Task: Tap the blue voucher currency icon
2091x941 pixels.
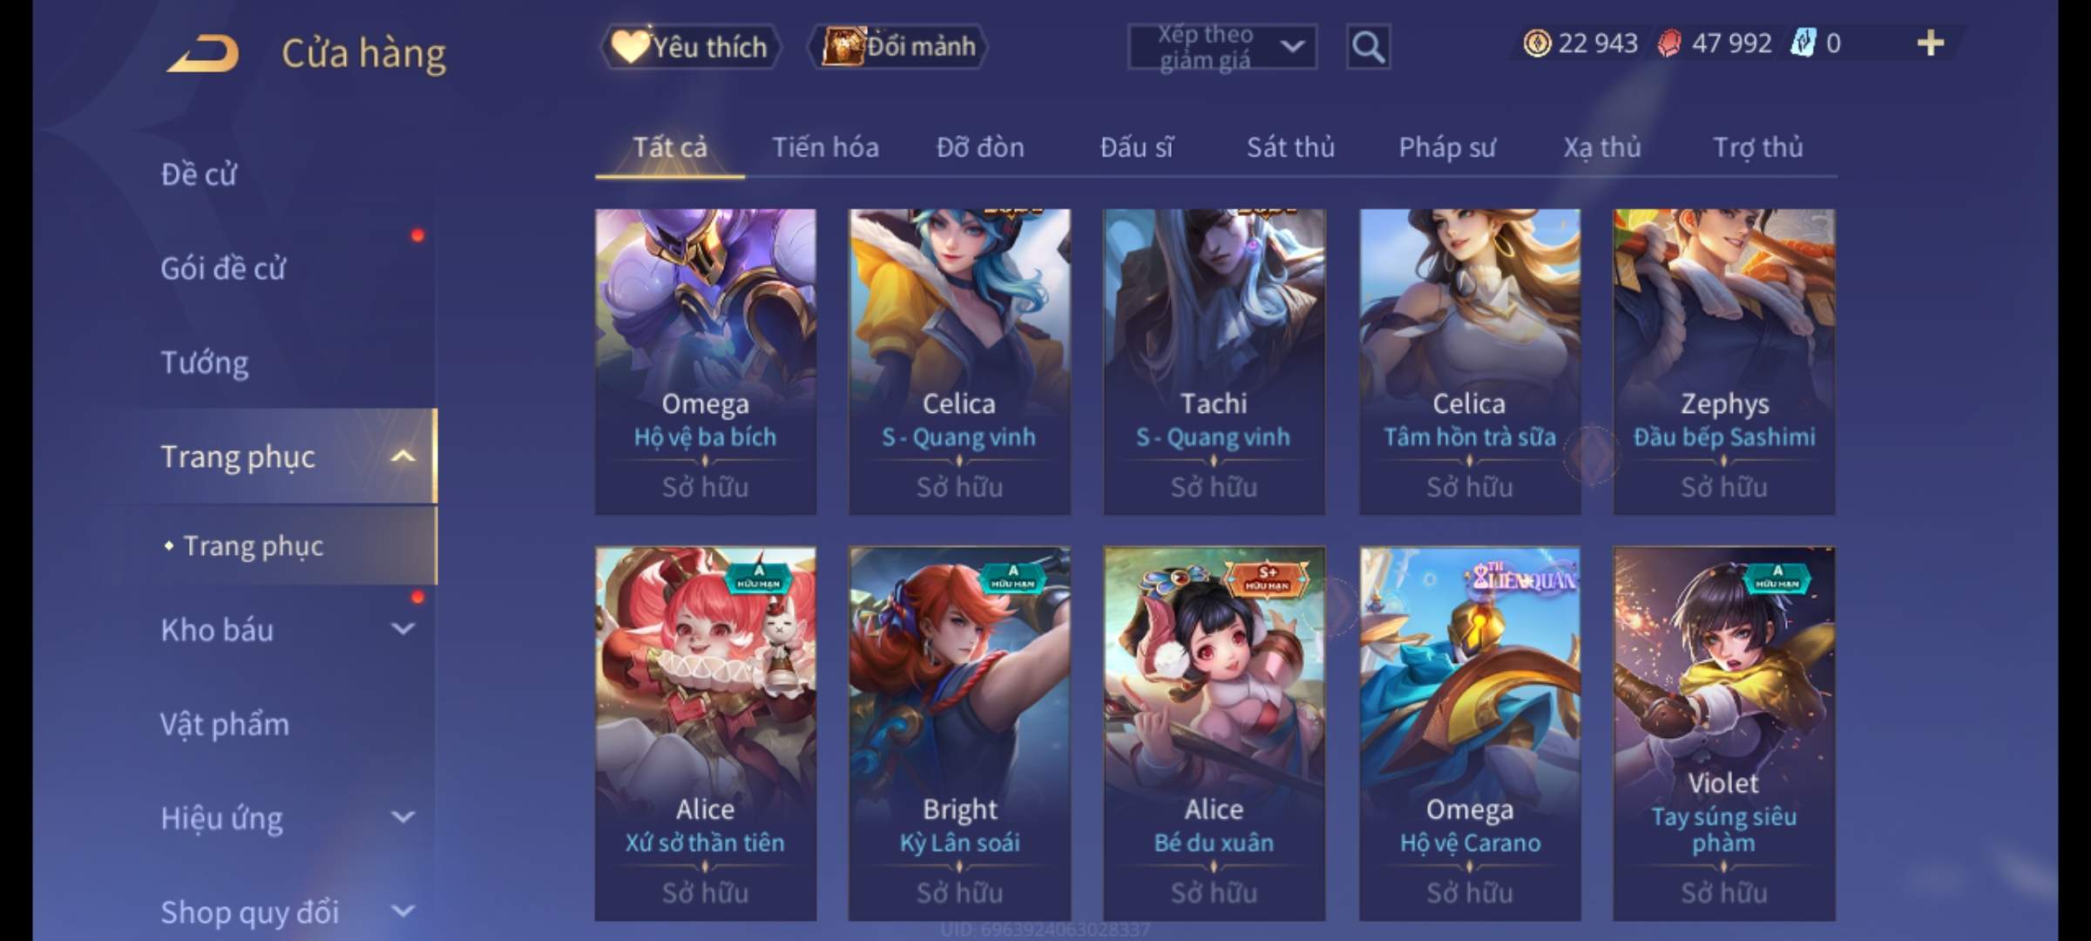Action: coord(1803,43)
